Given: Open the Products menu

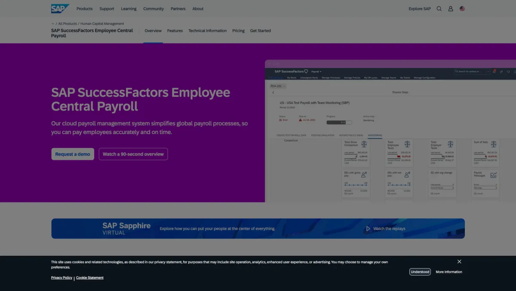Looking at the screenshot, I should coord(84,9).
